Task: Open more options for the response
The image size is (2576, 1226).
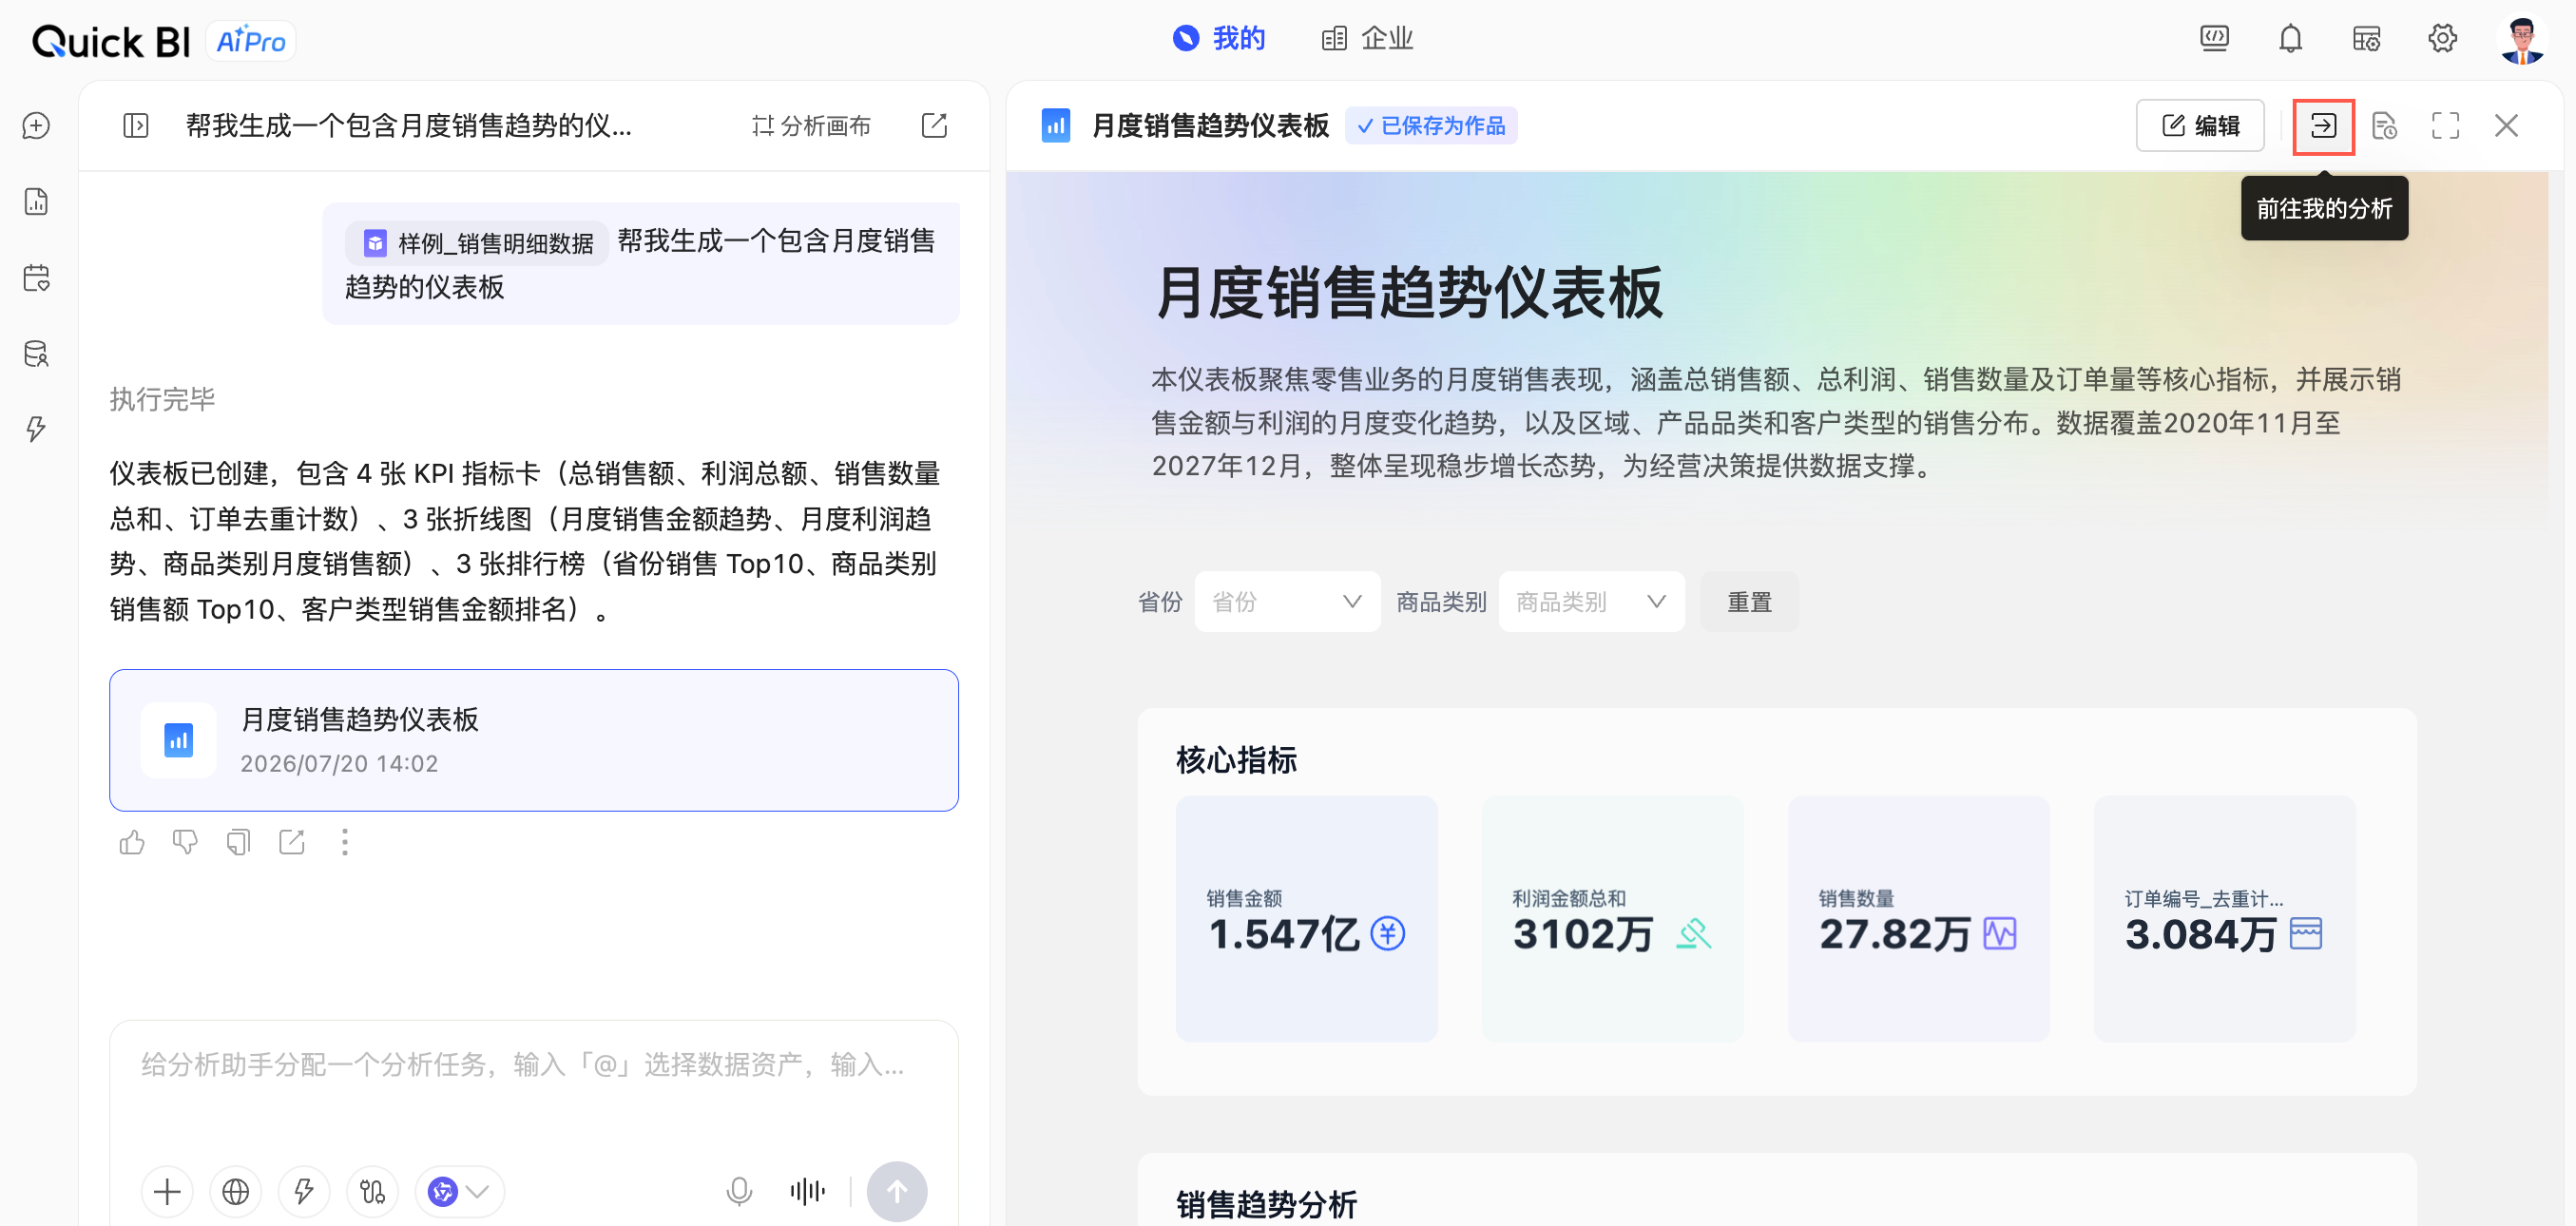Action: coord(345,843)
